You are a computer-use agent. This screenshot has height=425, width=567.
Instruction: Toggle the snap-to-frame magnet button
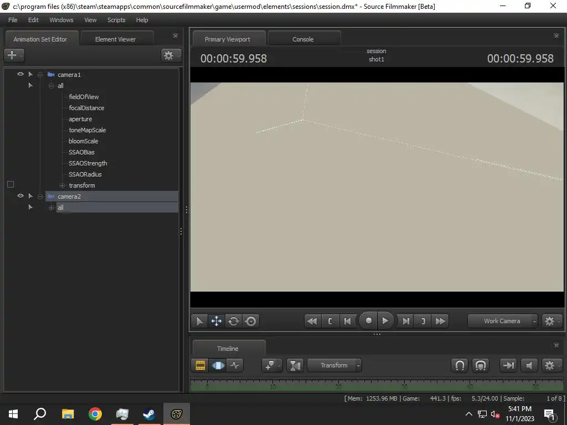coord(481,365)
